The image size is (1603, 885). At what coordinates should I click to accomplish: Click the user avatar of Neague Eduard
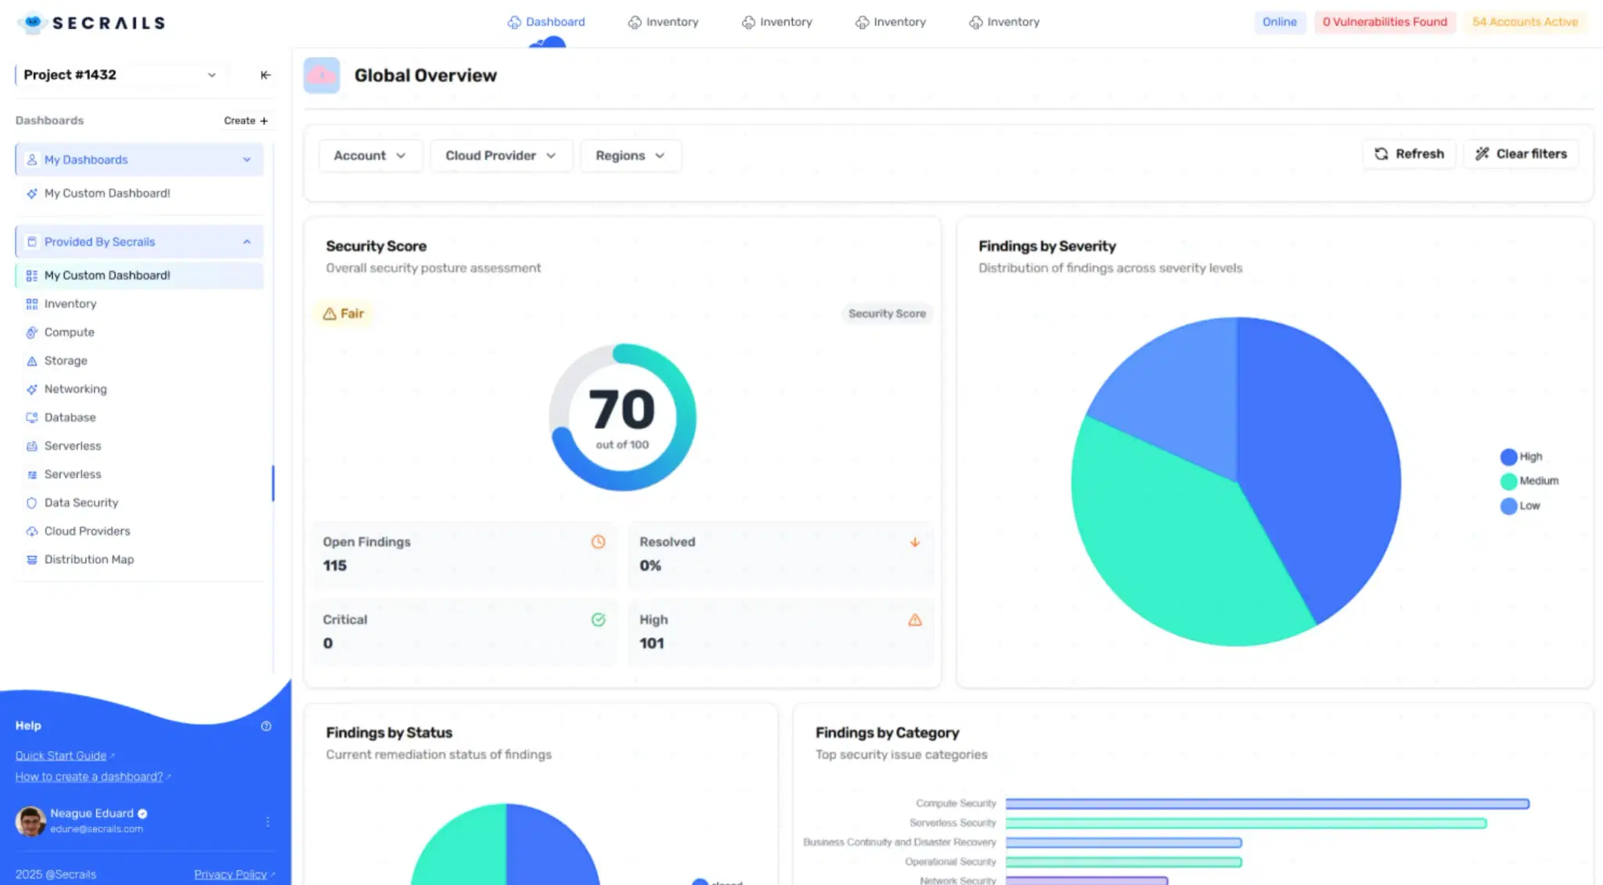pos(31,821)
